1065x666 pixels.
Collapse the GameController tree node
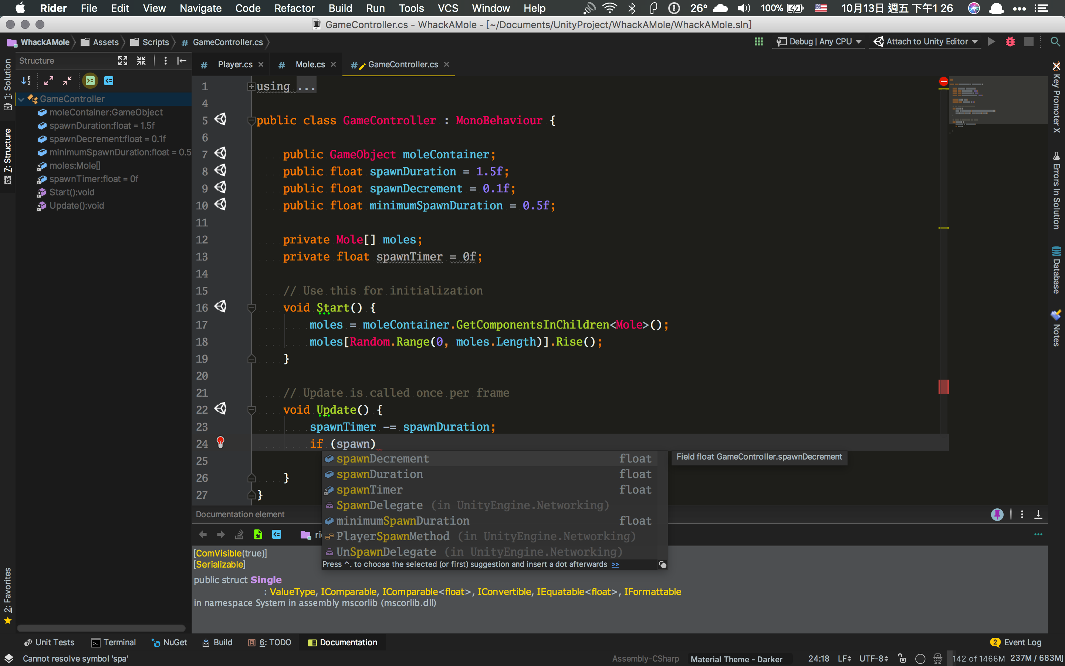[x=21, y=99]
